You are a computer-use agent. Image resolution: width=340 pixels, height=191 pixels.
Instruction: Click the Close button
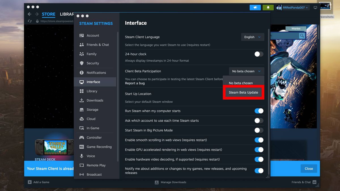click(x=309, y=168)
